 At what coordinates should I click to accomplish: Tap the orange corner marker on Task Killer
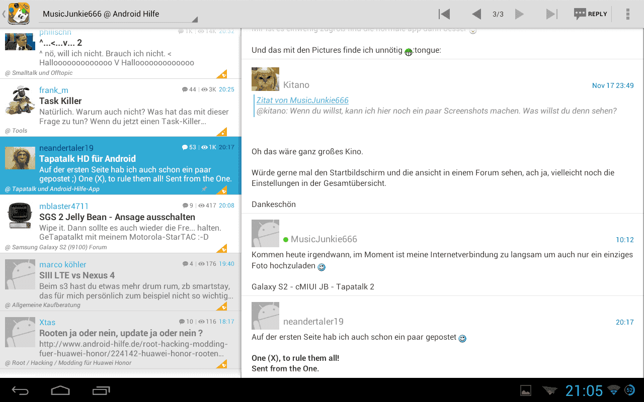(x=222, y=132)
